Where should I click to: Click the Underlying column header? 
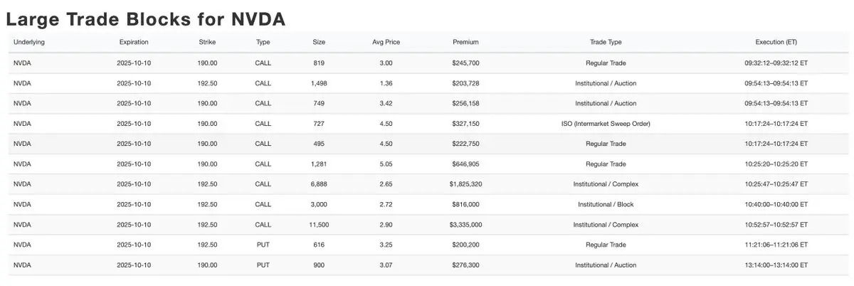(x=29, y=42)
